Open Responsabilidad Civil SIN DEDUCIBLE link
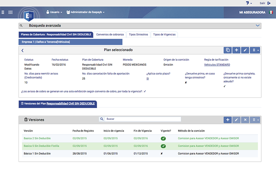The height and width of the screenshot is (169, 276). tap(71, 104)
